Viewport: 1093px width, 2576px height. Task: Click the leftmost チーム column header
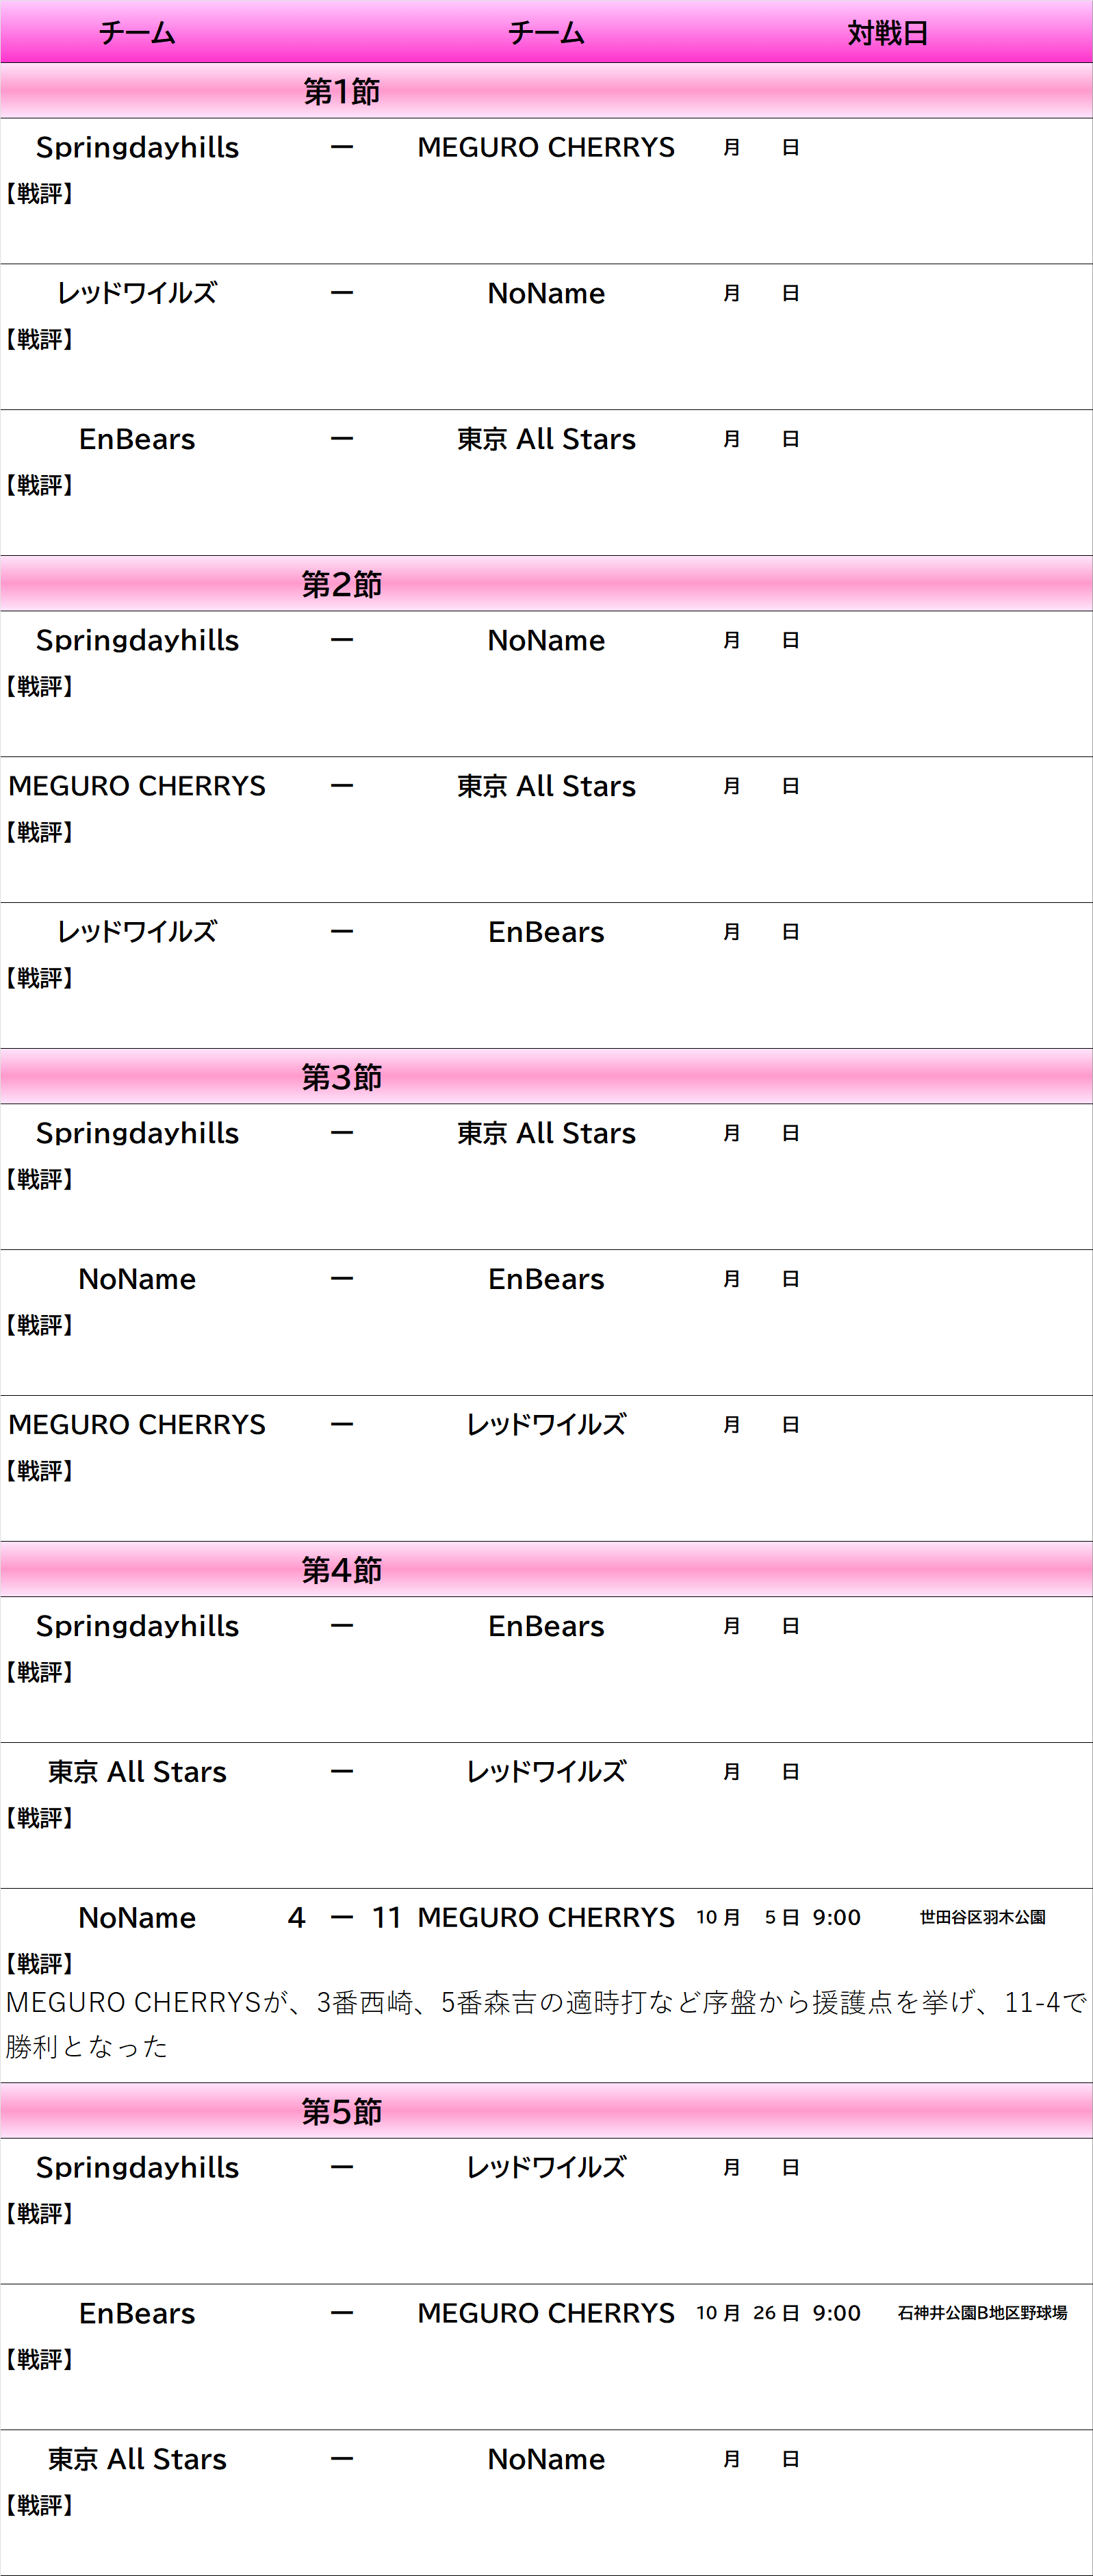click(x=137, y=33)
